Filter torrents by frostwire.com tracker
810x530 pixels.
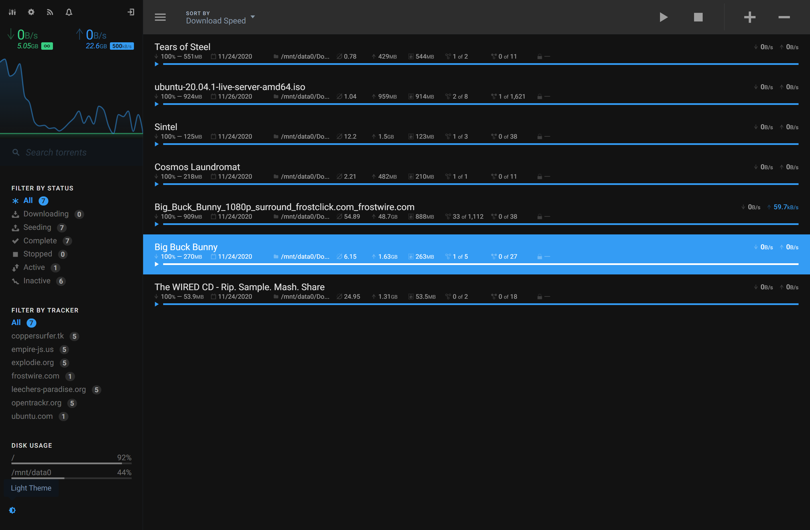pyautogui.click(x=35, y=376)
